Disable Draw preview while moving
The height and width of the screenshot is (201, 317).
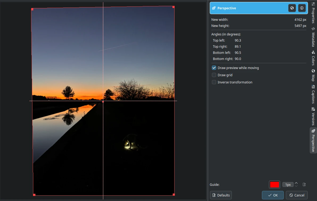tap(214, 68)
